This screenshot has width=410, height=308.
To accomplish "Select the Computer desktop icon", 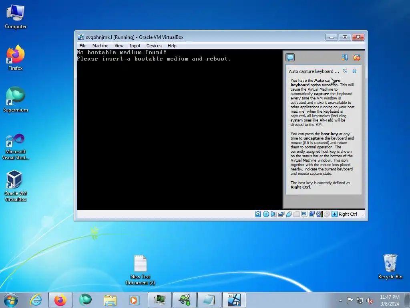I will coord(16,17).
